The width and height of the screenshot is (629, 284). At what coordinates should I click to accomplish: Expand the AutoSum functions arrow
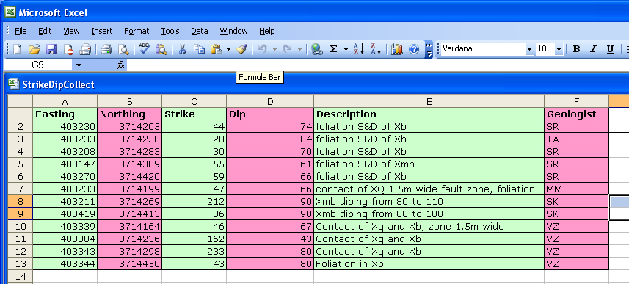tap(346, 49)
